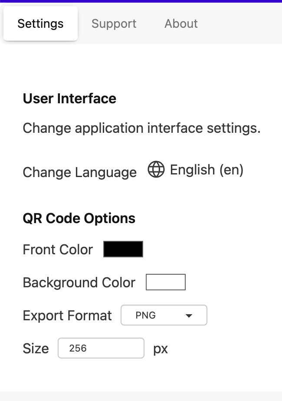Screen dimensions: 282x401
Task: Click the Change Language label
Action: (79, 172)
